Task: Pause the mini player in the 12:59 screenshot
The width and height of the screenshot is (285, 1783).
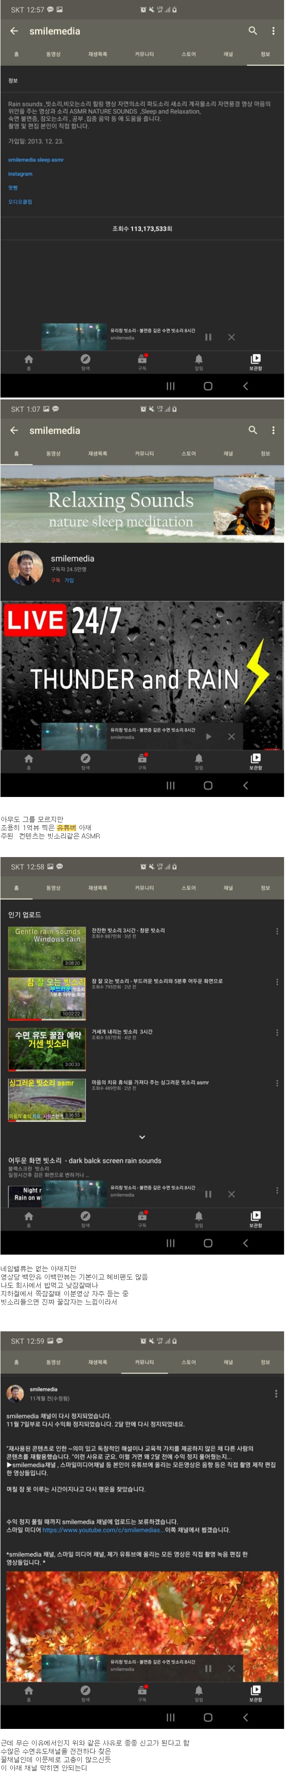Action: click(208, 1668)
